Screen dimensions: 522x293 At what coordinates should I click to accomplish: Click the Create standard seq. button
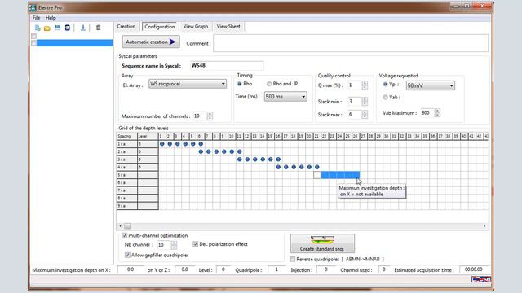click(x=322, y=243)
